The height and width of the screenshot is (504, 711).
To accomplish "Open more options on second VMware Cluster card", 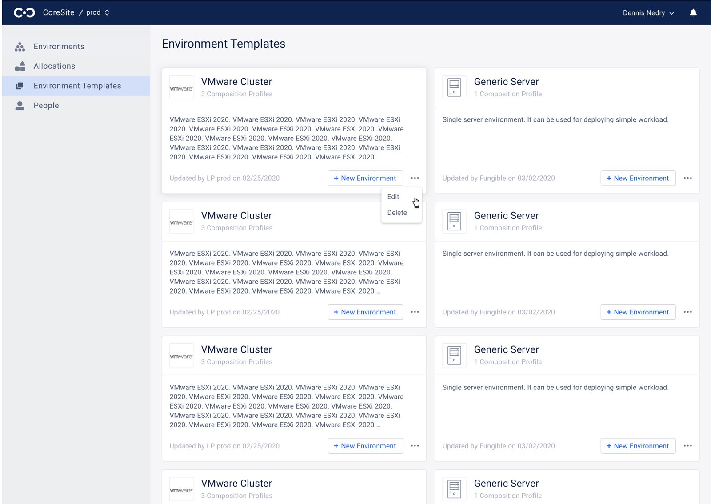I will pos(415,312).
